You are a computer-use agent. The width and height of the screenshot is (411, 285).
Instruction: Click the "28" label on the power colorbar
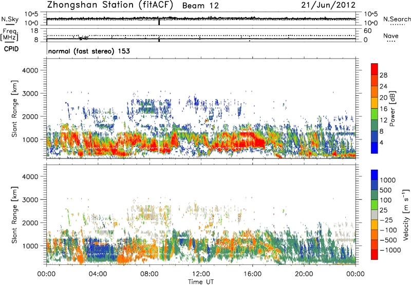pyautogui.click(x=383, y=75)
